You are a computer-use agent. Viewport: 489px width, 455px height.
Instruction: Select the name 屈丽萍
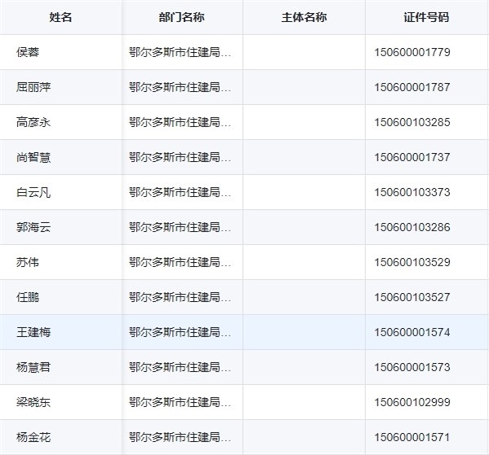click(x=33, y=87)
